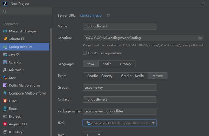The width and height of the screenshot is (209, 136).
Task: Open start.spring.io server URL link
Action: [x=91, y=15]
